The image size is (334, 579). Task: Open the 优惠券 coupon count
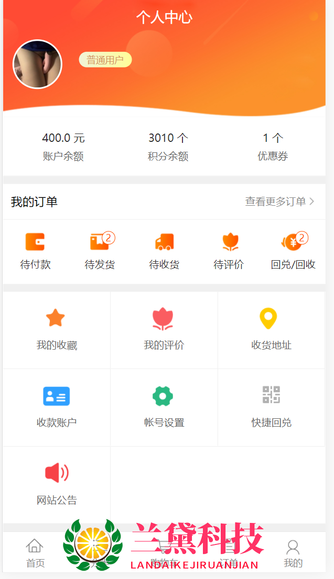coord(273,146)
